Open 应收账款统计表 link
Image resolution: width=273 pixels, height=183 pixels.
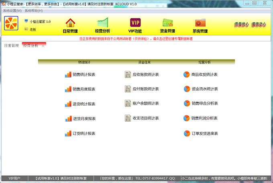pos(146,74)
